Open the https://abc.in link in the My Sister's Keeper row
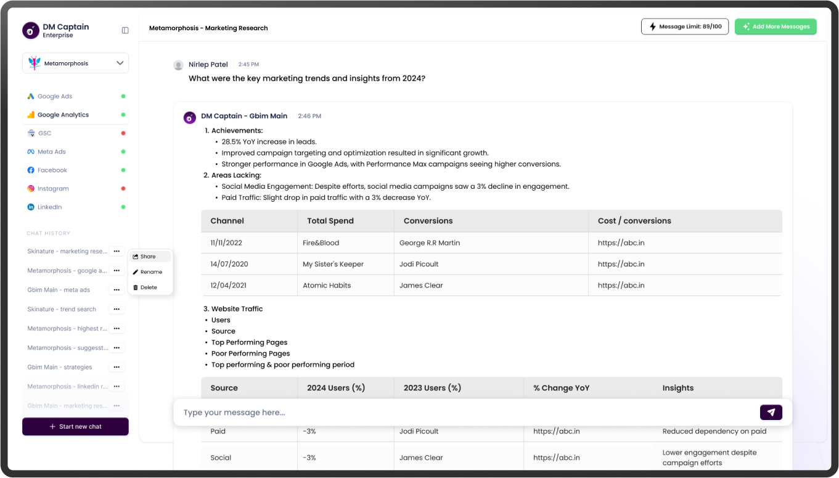This screenshot has height=478, width=839. click(x=621, y=264)
